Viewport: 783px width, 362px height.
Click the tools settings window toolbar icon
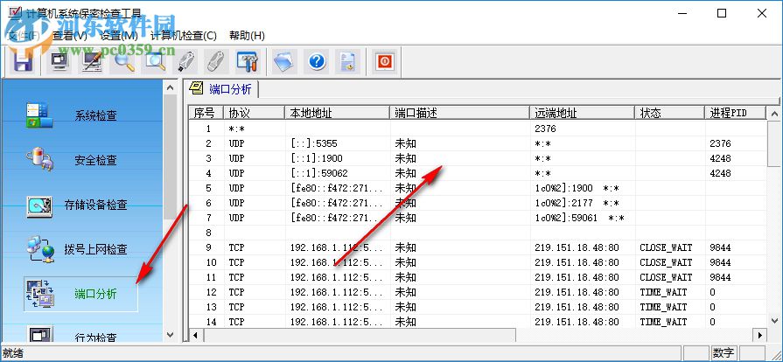click(248, 62)
